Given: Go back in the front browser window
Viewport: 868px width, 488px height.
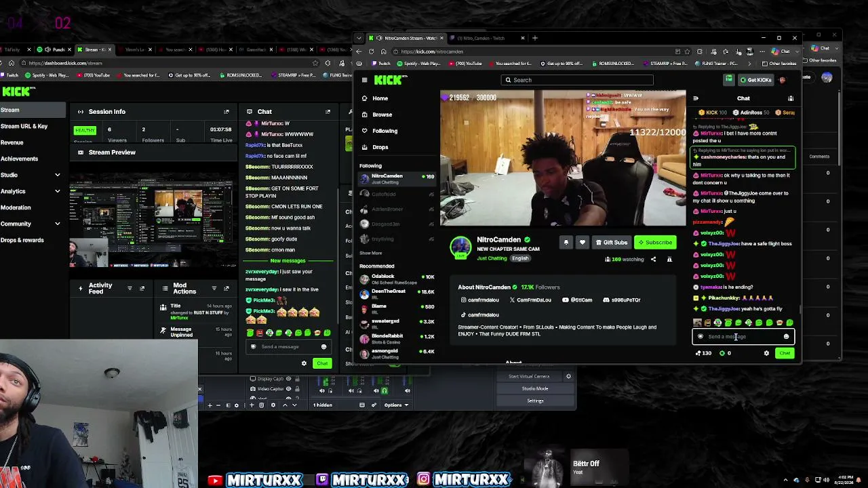Looking at the screenshot, I should point(359,52).
